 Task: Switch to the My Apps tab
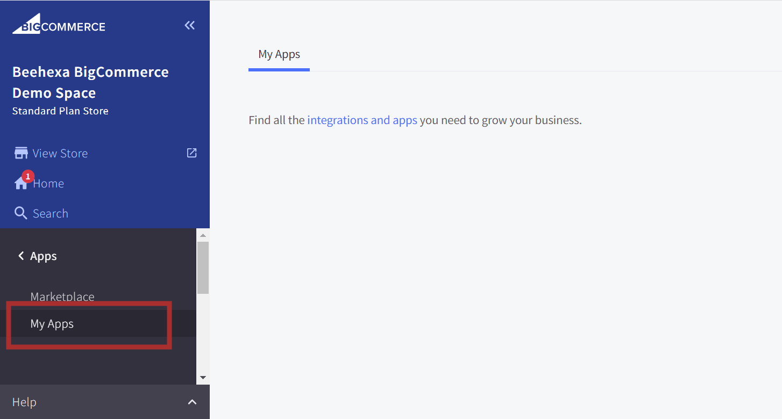click(x=279, y=54)
